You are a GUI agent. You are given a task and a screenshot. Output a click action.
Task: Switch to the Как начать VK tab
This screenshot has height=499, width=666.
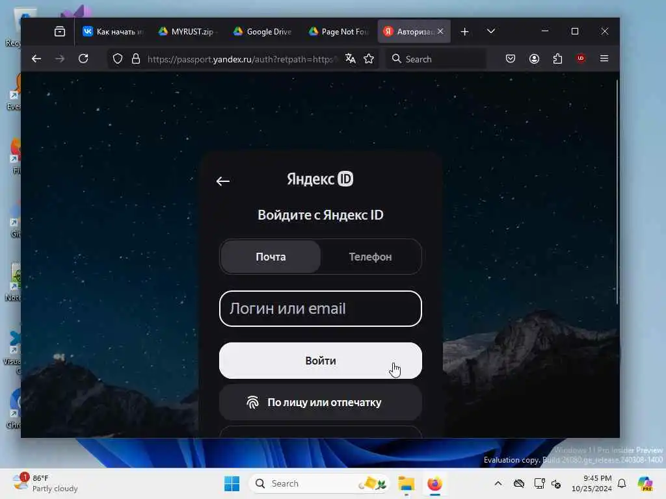(113, 31)
